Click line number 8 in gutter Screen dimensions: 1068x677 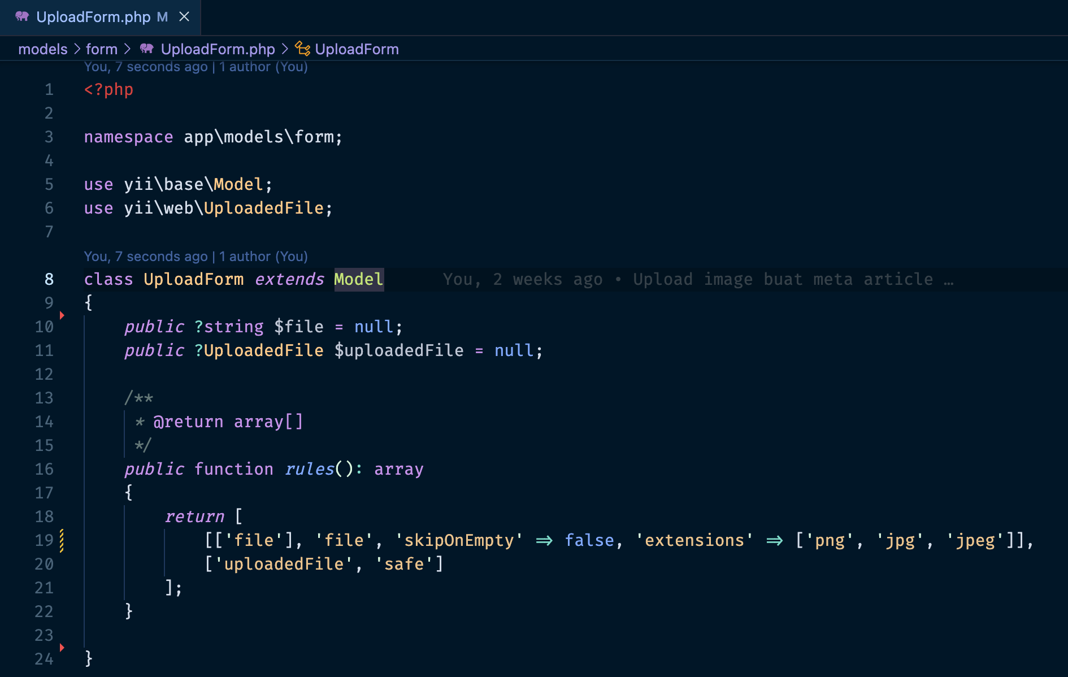coord(49,279)
